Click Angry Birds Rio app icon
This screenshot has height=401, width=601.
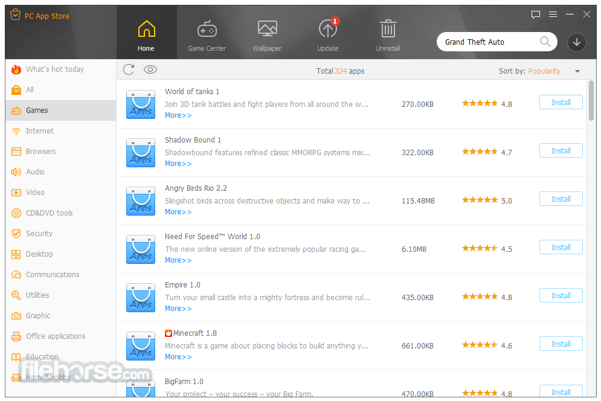click(141, 201)
